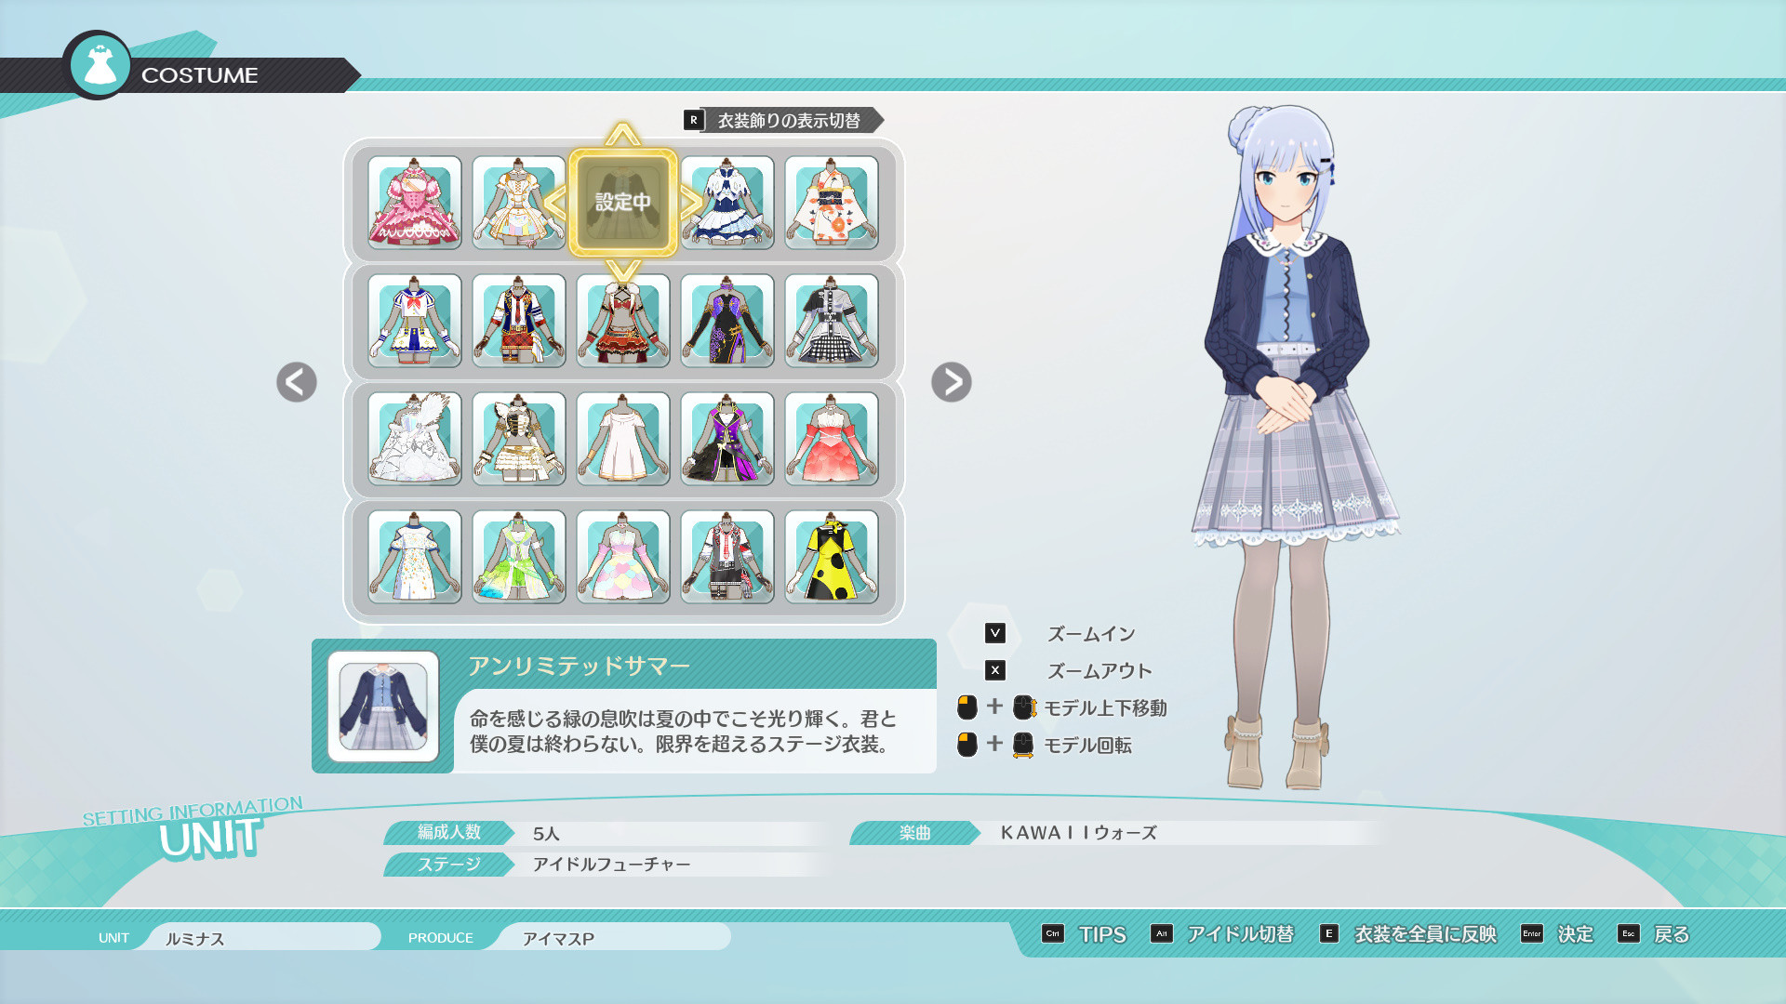Click the down arrow below the selected costume

(x=622, y=271)
